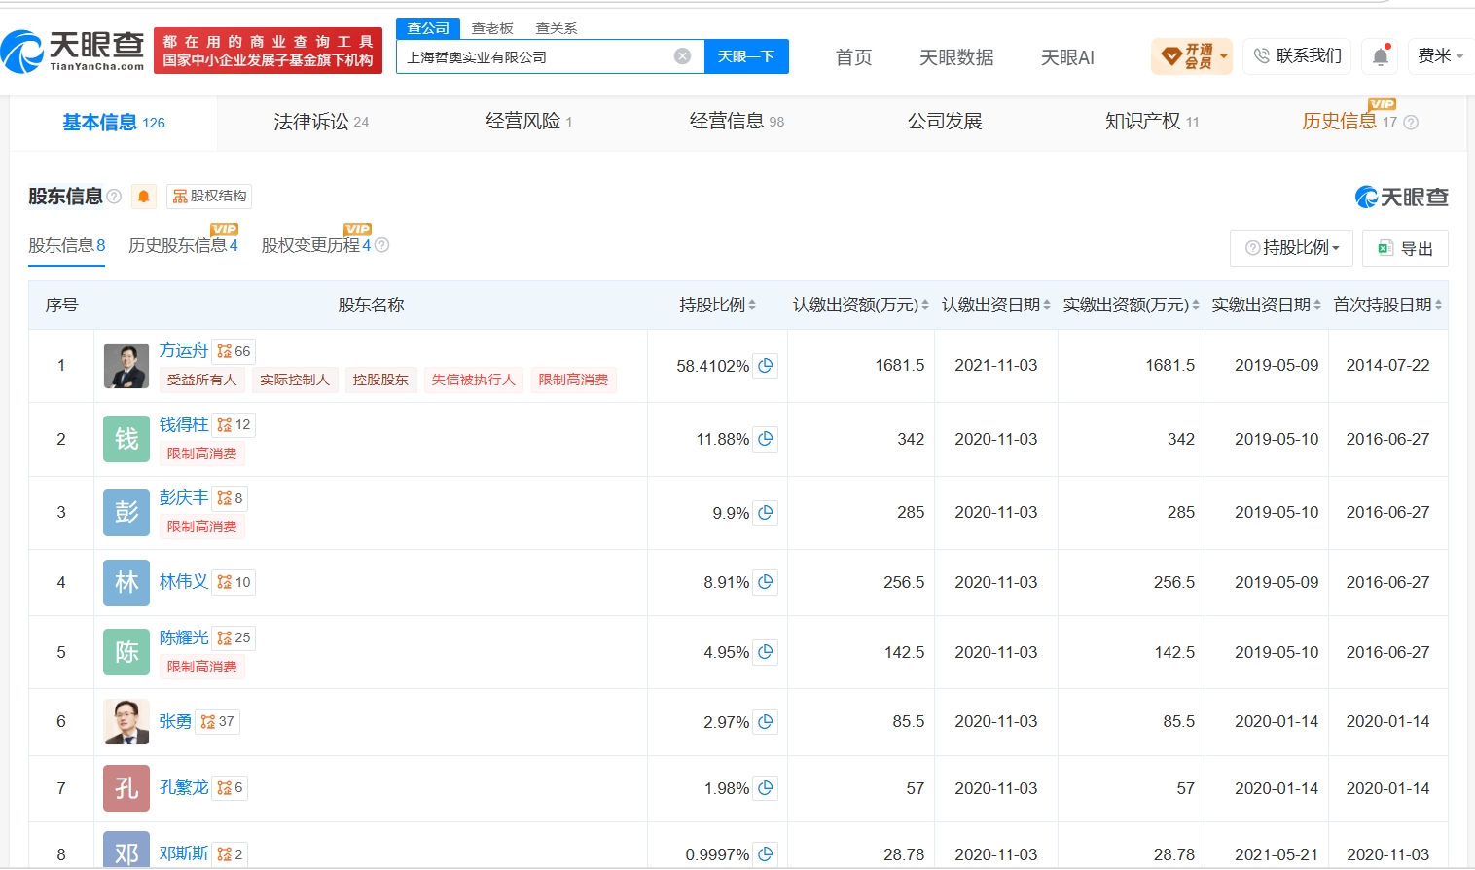Click the 天眼一下 search button

coord(746,56)
